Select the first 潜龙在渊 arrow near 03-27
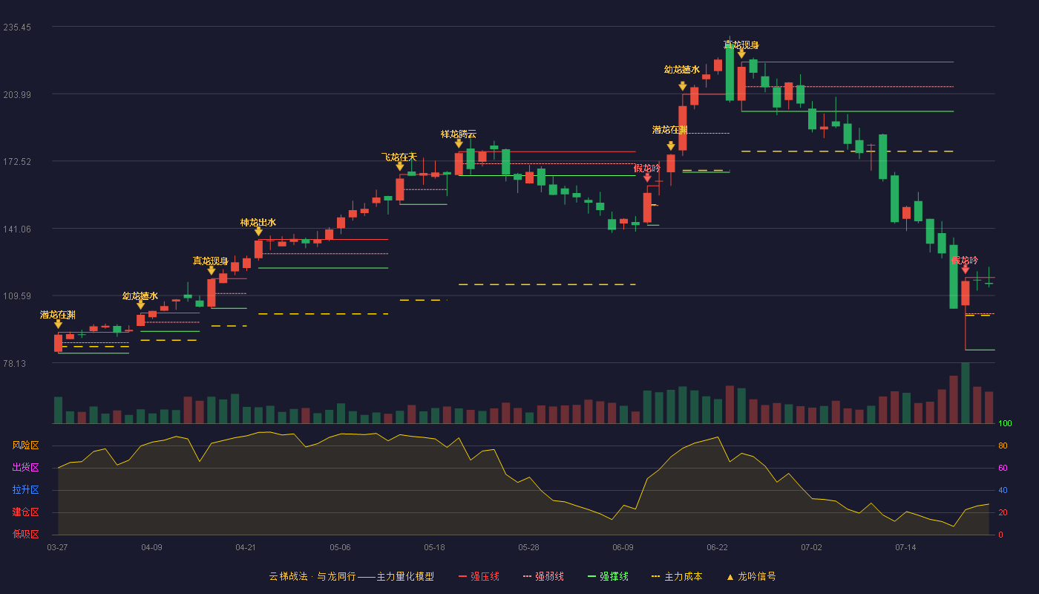 click(x=58, y=324)
